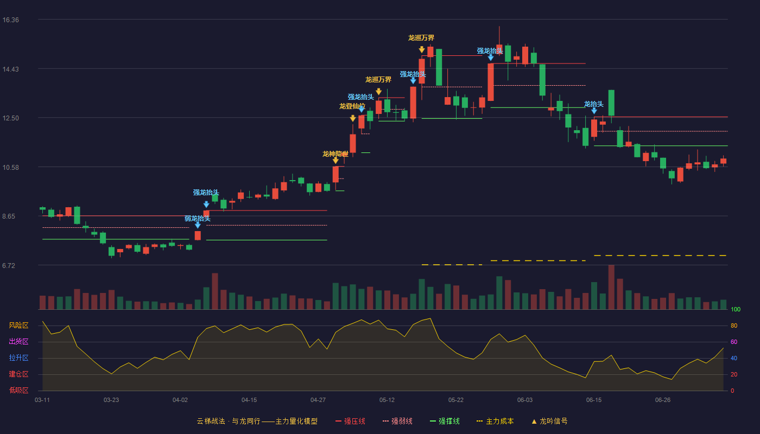This screenshot has width=760, height=434.
Task: Click the red line marker before 强压线
Action: [338, 421]
